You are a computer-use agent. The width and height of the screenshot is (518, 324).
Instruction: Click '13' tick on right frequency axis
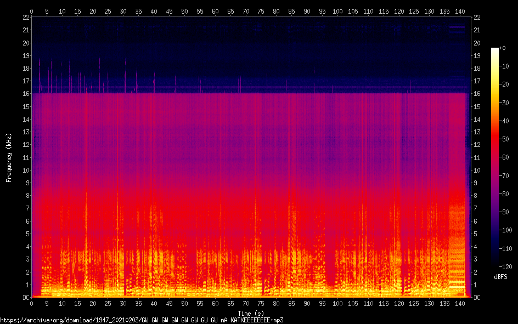click(477, 132)
